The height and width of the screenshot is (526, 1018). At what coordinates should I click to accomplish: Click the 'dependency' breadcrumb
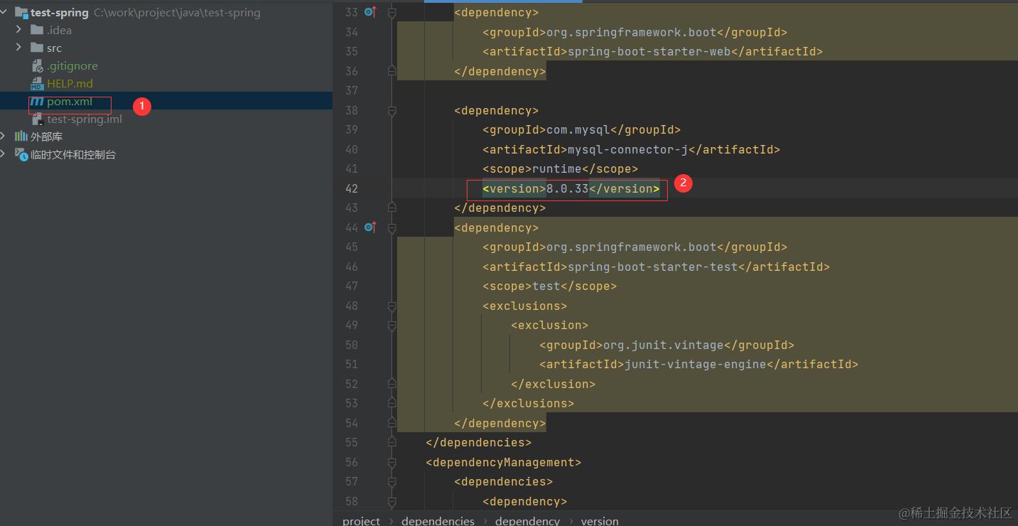pos(527,520)
